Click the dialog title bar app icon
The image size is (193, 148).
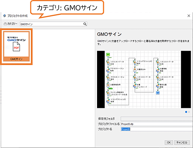click(4, 16)
